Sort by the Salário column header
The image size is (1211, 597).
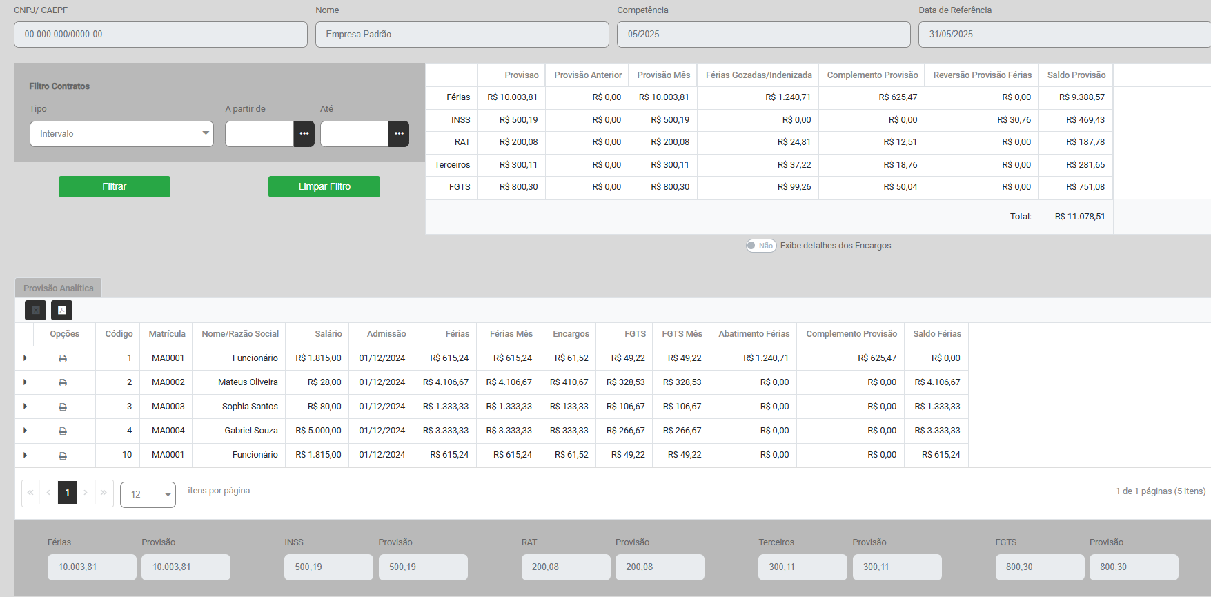[x=328, y=334]
